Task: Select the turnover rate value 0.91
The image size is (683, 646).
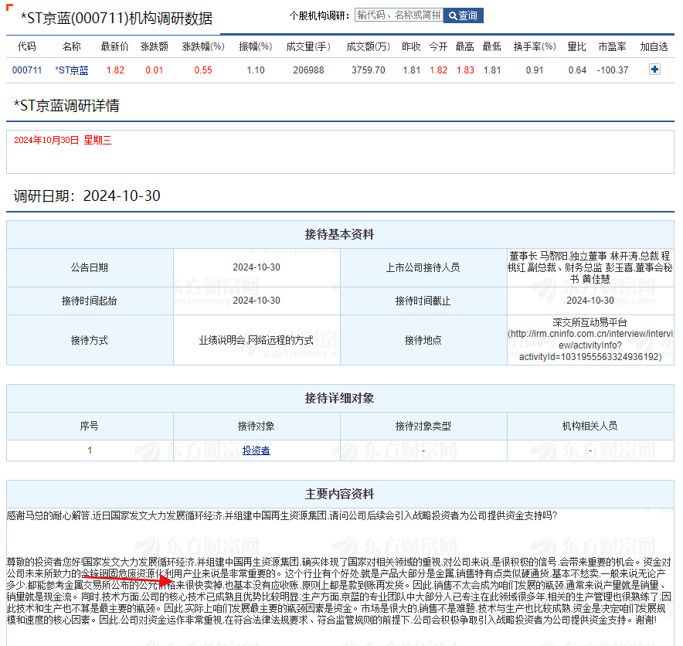Action: tap(535, 70)
